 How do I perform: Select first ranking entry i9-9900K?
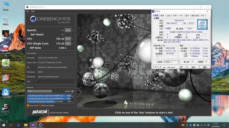pyautogui.click(x=49, y=96)
